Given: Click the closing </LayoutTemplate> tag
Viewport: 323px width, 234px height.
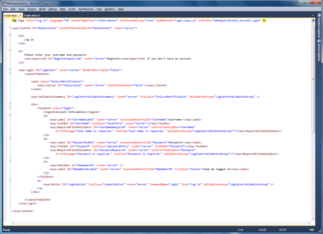Looking at the screenshot, I should pos(38,199).
